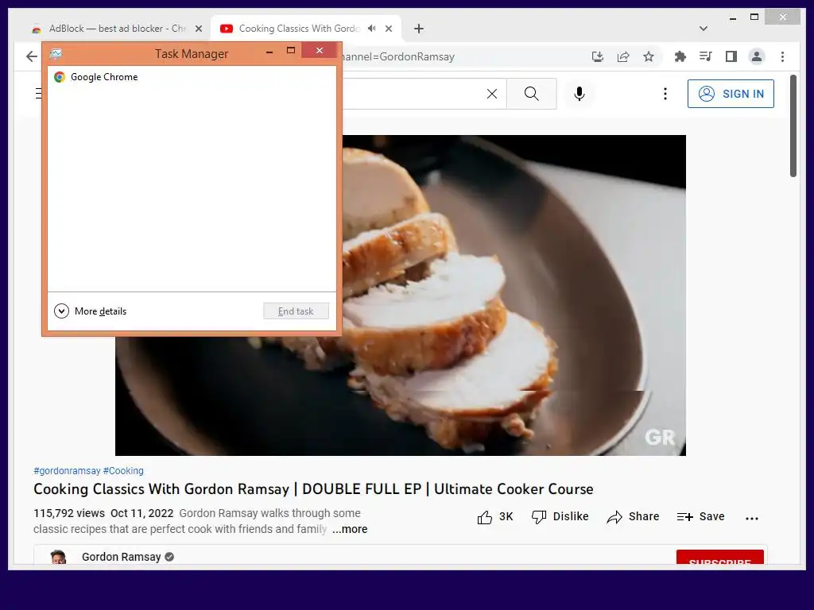The image size is (814, 610).
Task: Switch to the Cooking Classics YouTube tab
Action: point(306,29)
